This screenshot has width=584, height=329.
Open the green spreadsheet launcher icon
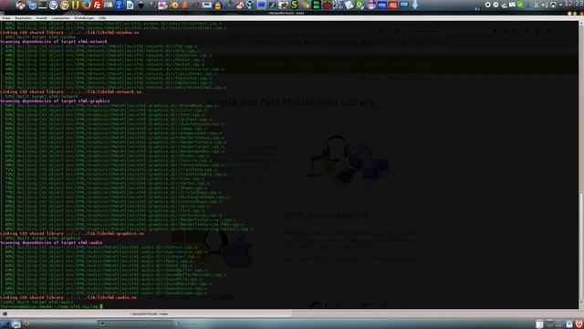pyautogui.click(x=316, y=5)
